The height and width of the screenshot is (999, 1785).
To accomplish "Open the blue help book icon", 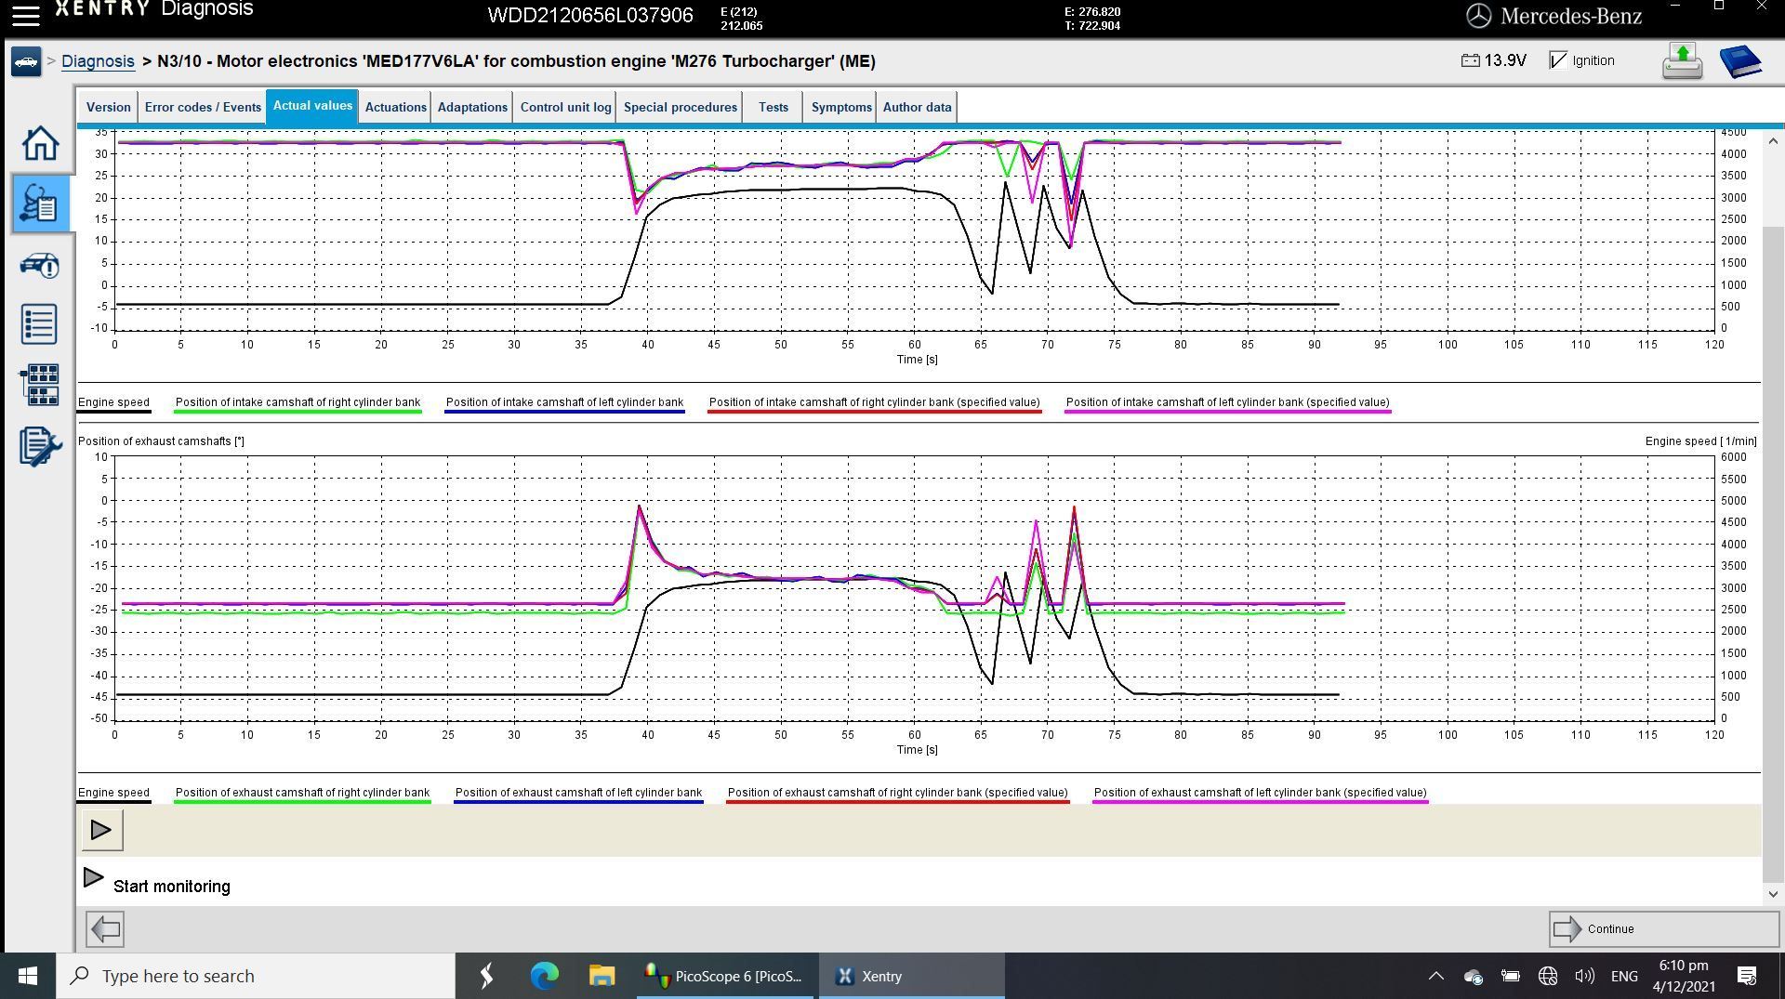I will coord(1740,61).
